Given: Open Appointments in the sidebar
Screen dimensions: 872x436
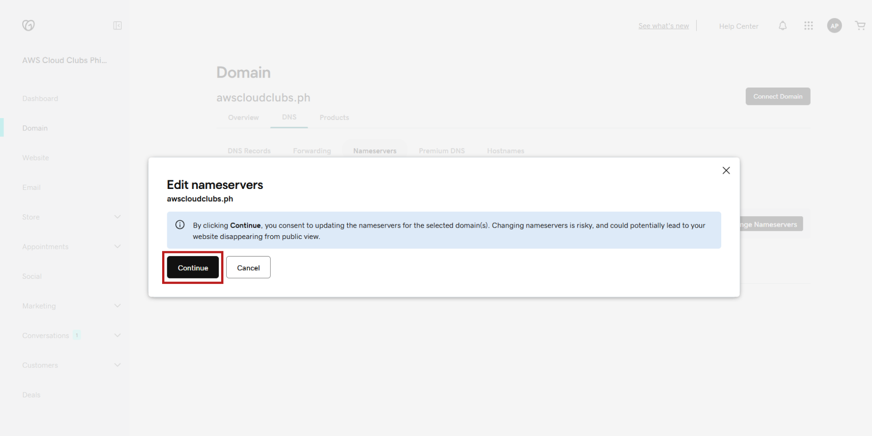Looking at the screenshot, I should pos(45,247).
